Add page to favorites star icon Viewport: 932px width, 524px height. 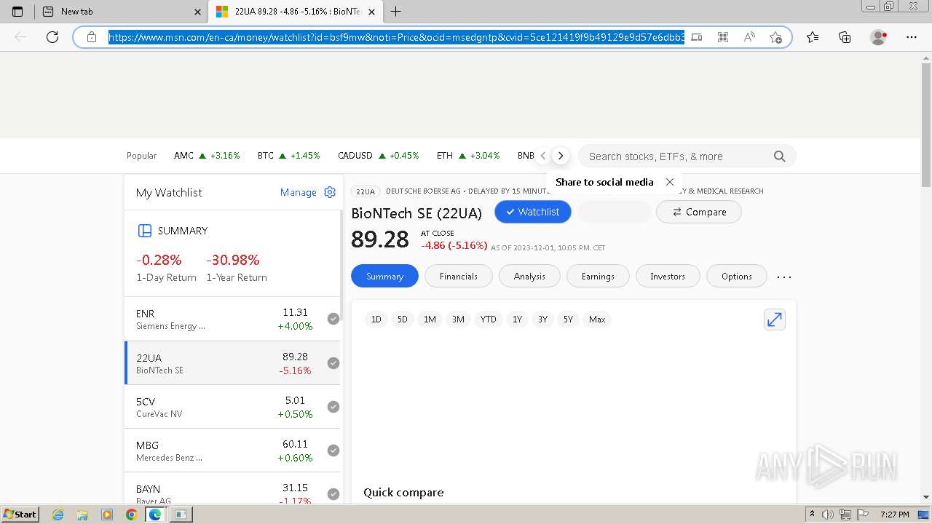click(775, 37)
